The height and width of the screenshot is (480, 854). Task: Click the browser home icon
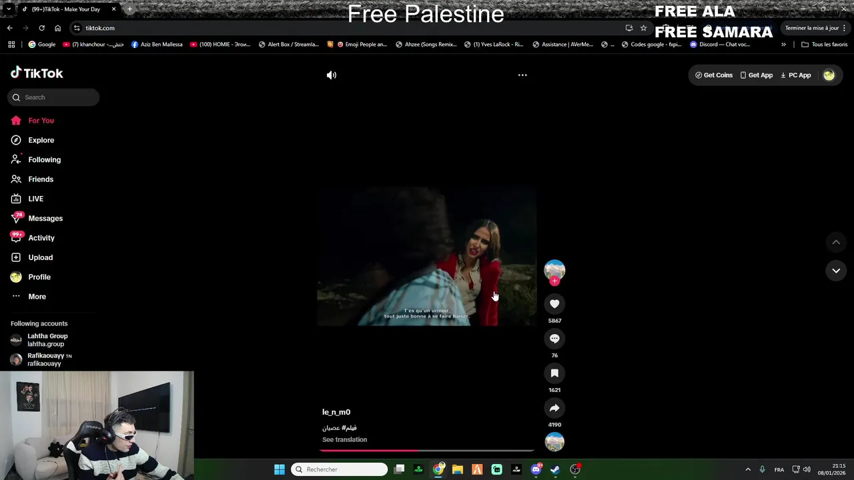click(x=57, y=28)
